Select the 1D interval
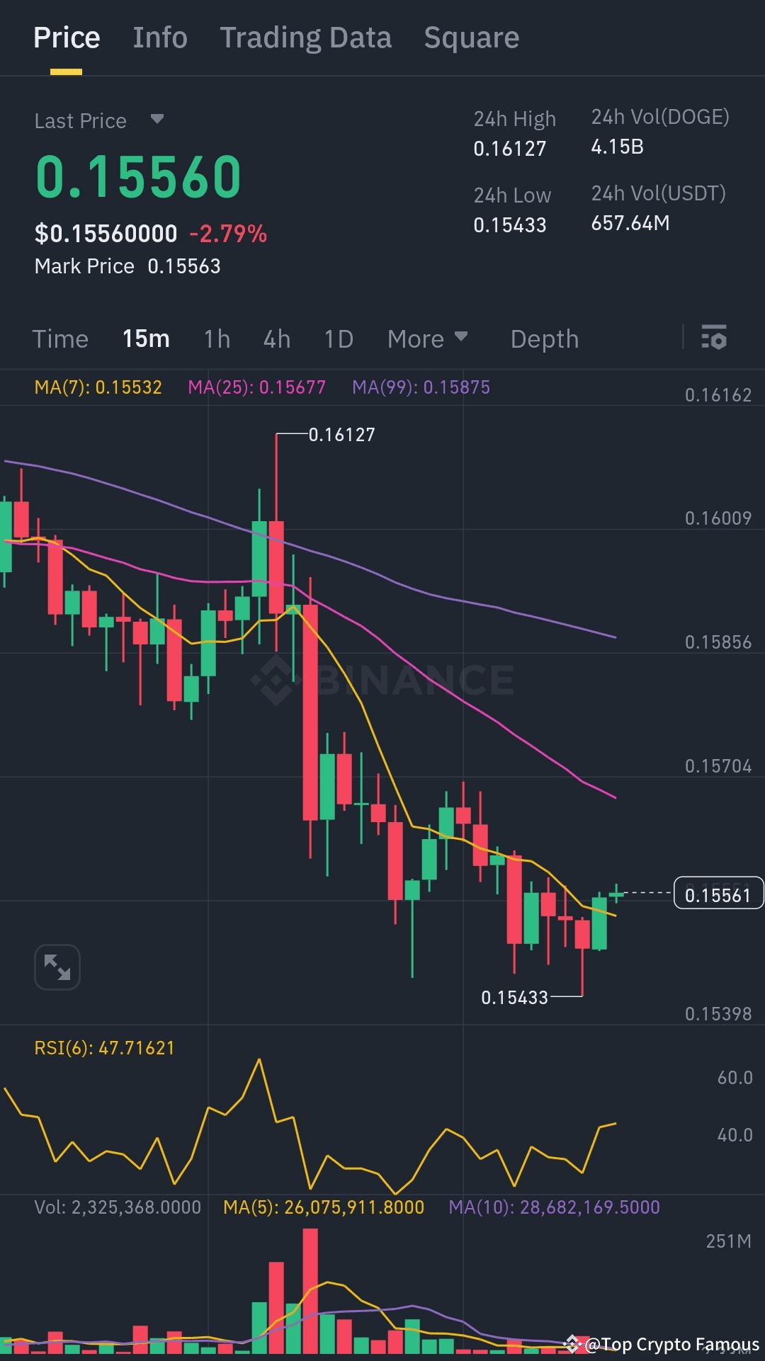 [339, 339]
